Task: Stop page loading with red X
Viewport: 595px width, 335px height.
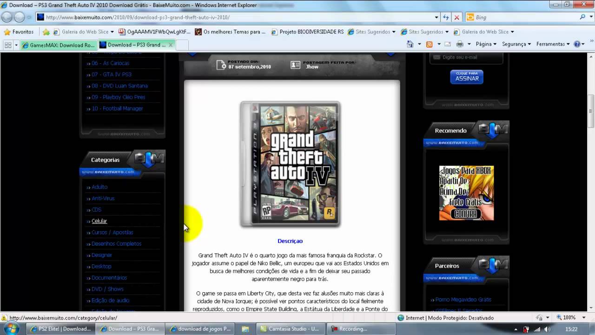Action: pos(456,17)
